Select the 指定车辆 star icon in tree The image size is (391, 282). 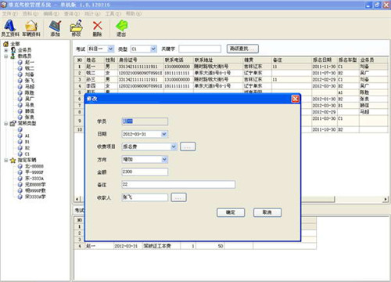(13, 161)
